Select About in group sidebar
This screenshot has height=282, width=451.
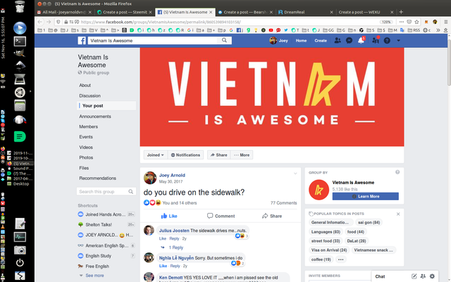click(85, 85)
